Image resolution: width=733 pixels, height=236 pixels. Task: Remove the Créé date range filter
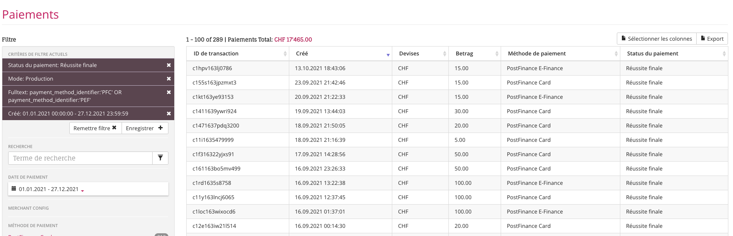169,114
